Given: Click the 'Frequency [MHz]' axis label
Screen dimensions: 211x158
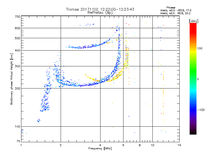Looking at the screenshot, I should pos(100,149).
